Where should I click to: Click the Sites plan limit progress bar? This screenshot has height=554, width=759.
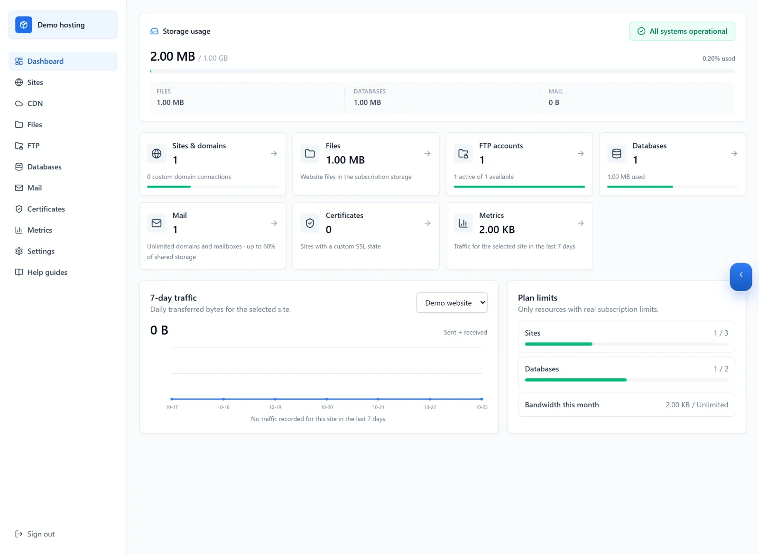[x=626, y=344]
